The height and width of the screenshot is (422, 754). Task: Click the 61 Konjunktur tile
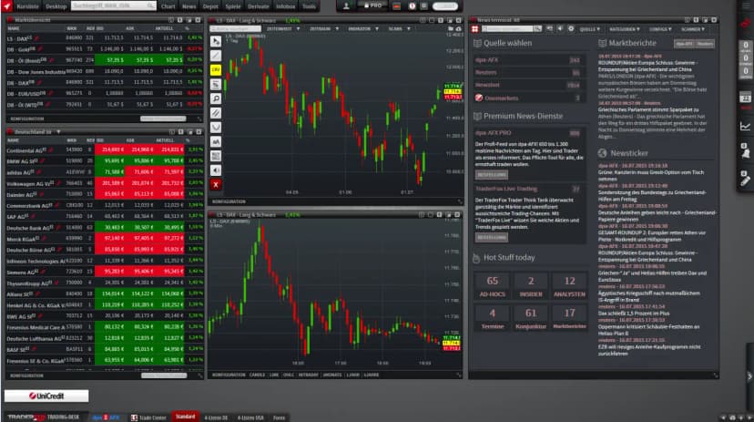(x=531, y=318)
